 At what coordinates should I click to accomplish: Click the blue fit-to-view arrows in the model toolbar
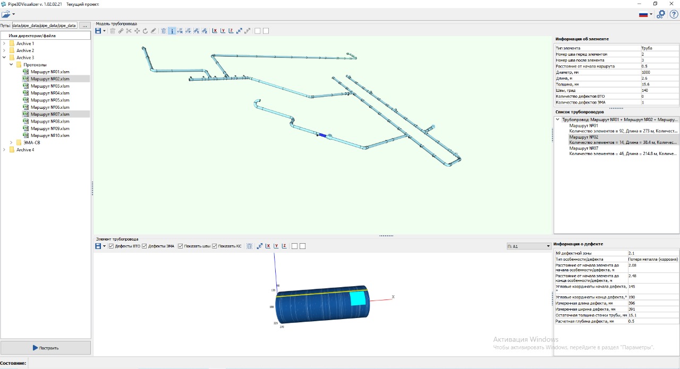click(239, 31)
